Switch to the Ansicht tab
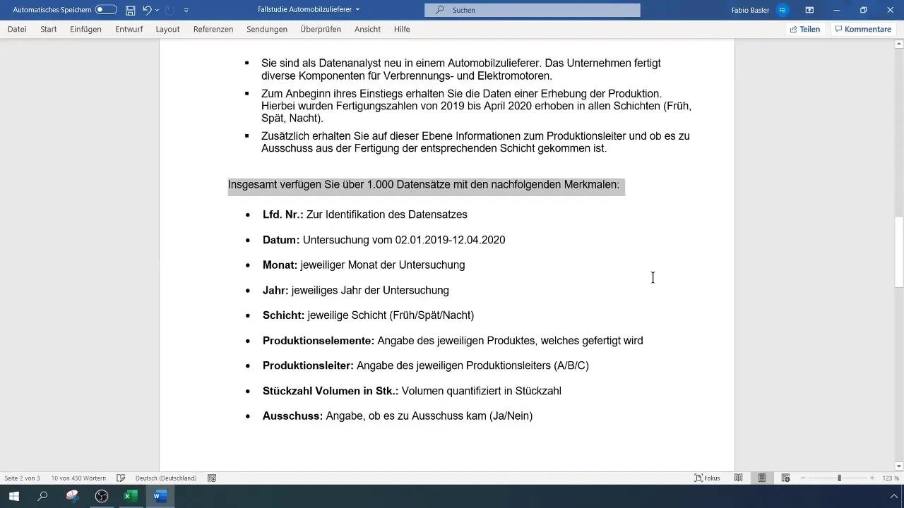 [367, 29]
